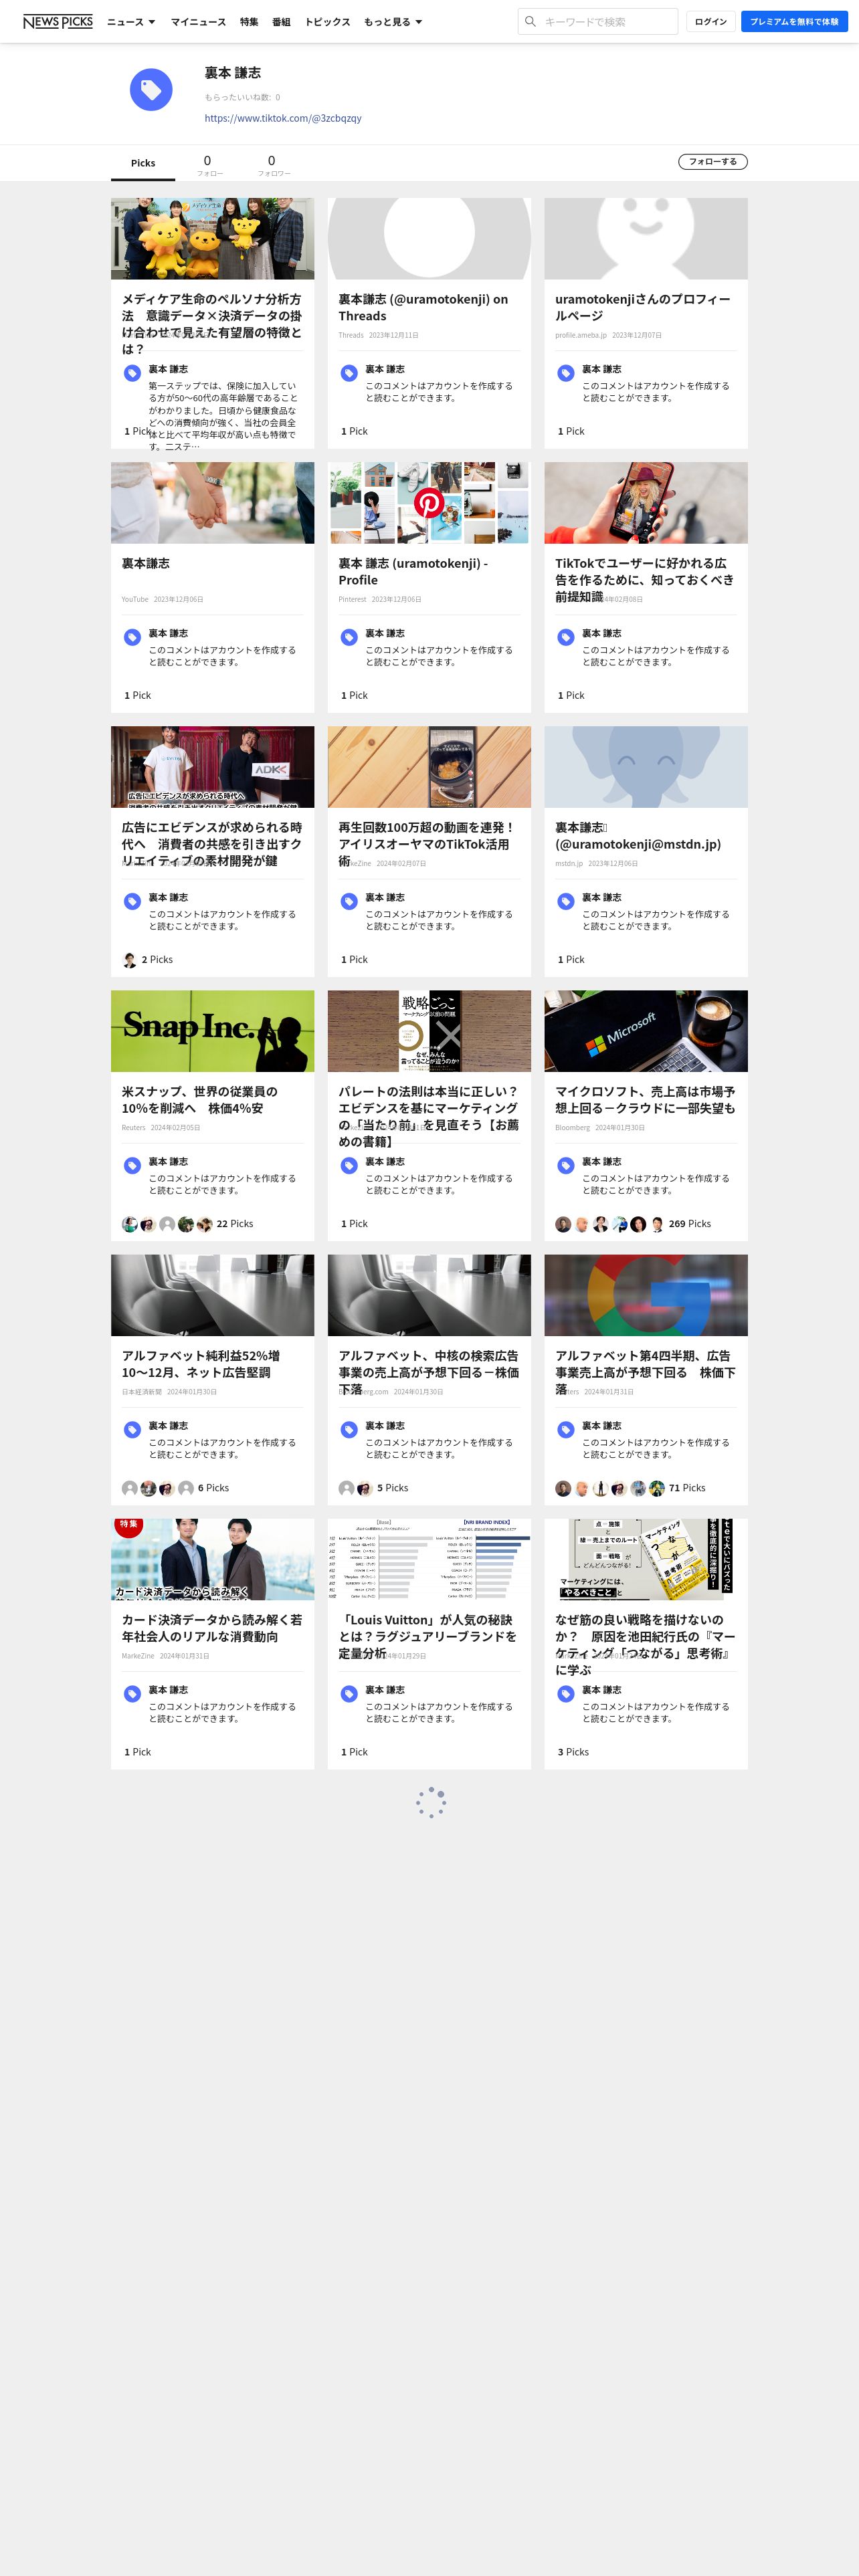Screen dimensions: 859x2576
Task: Open article メディケア生命のペルソナ分析方法
Action: (x=212, y=324)
